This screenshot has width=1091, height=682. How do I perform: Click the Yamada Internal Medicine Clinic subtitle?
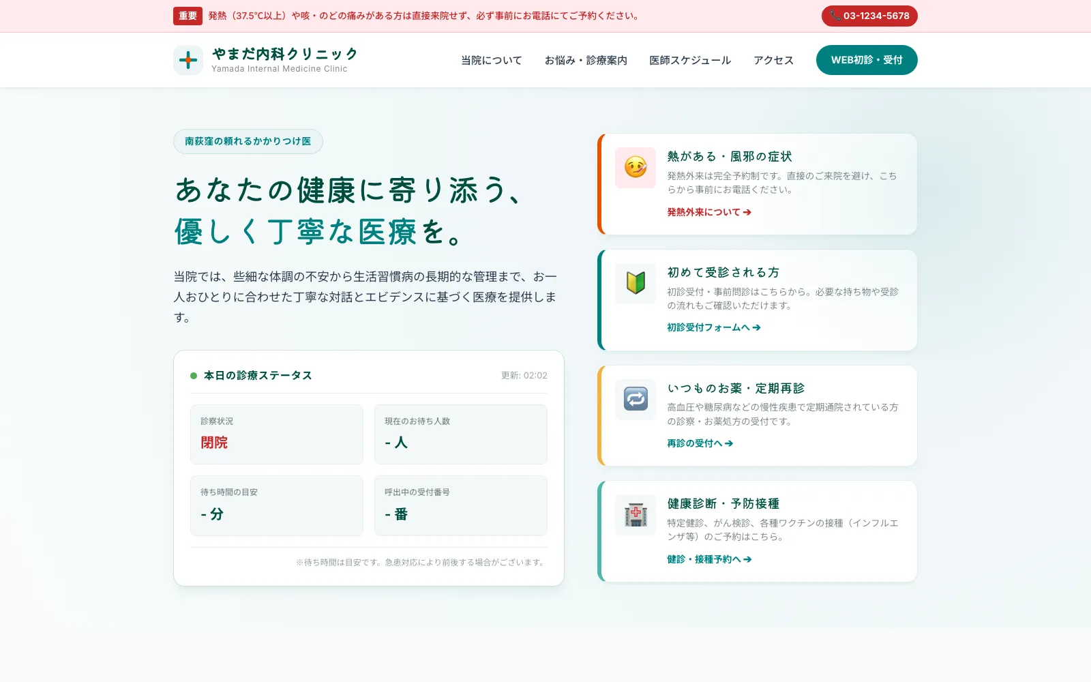click(280, 69)
